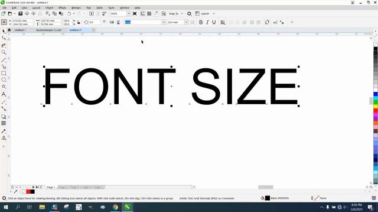The width and height of the screenshot is (378, 212).
Task: Click the quick customize plus button
Action: coord(292,22)
